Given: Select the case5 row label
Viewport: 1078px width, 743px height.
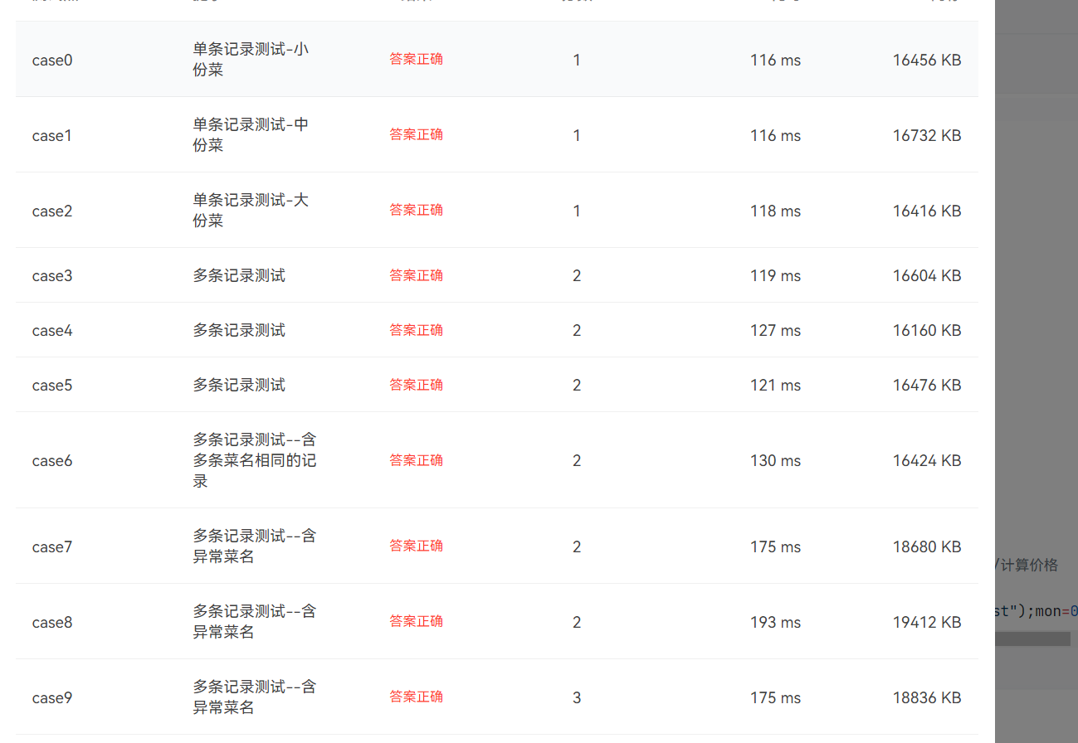Looking at the screenshot, I should 52,385.
